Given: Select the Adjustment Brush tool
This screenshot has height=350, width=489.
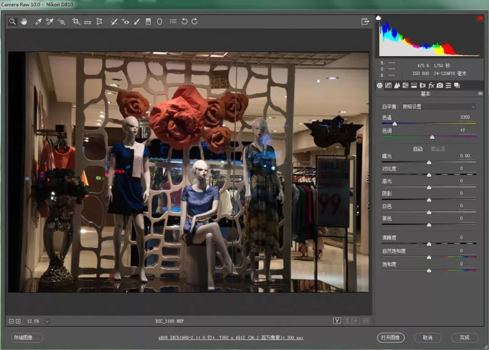Looking at the screenshot, I should [x=137, y=21].
